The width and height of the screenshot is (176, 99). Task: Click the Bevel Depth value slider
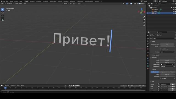[167, 74]
